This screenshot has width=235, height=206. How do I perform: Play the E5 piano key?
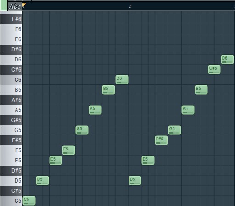coord(11,161)
